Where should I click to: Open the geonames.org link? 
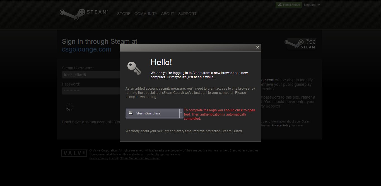170,154
